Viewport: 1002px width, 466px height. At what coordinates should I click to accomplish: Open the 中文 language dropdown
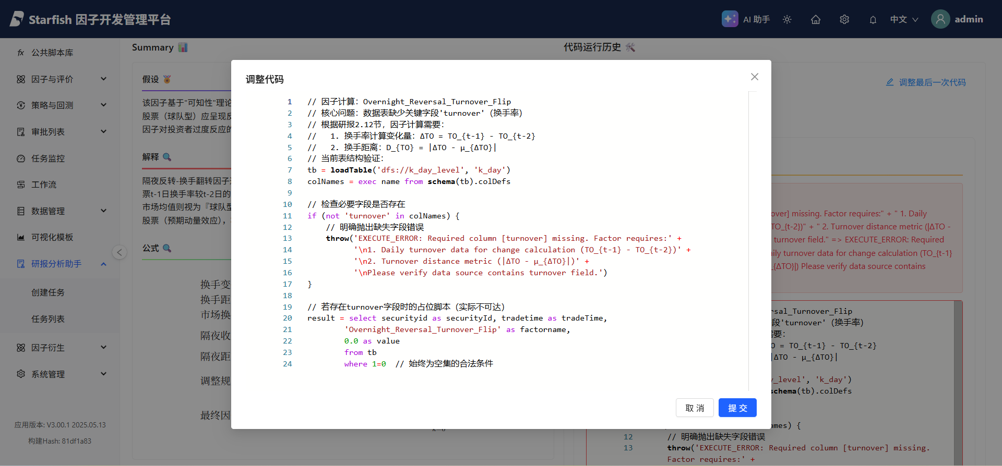coord(904,19)
